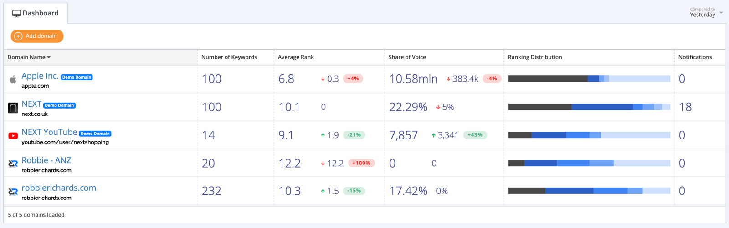Click the YouTube favicon for NEXT YouTube
Screen dimensions: 729x228
pyautogui.click(x=13, y=136)
